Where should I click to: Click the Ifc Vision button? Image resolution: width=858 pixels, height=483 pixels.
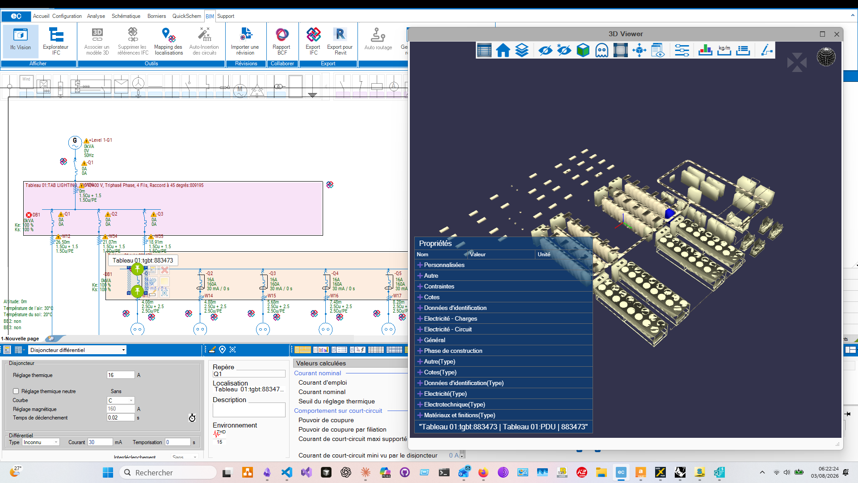[21, 42]
